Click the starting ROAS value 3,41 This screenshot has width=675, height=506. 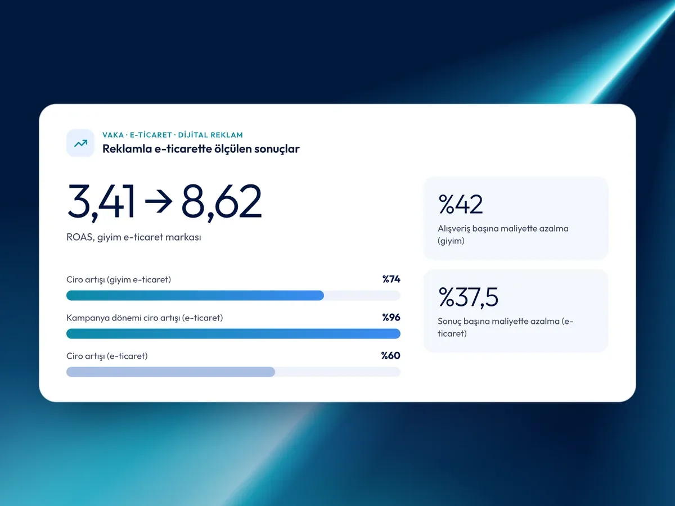pos(101,201)
